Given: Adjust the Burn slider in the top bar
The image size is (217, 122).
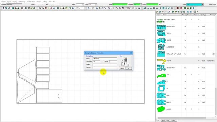Looking at the screenshot, I should point(54,4).
